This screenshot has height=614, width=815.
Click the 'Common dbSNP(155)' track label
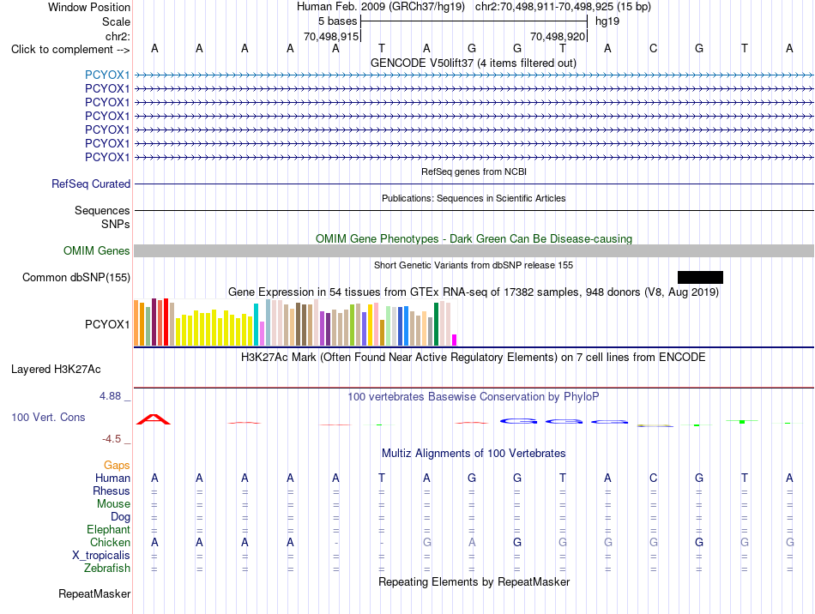coord(76,277)
